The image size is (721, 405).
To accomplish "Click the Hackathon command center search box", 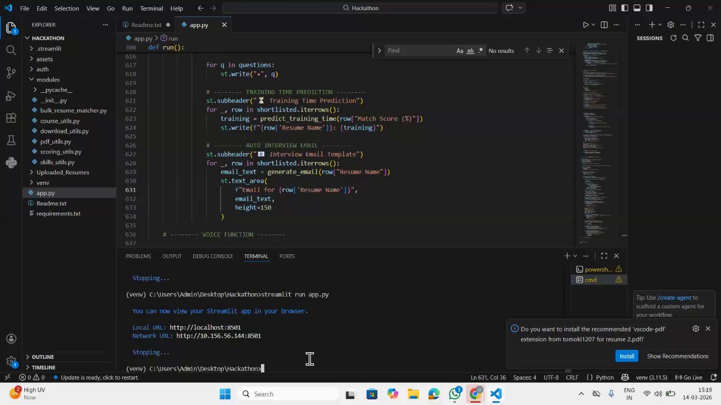I will click(x=360, y=8).
